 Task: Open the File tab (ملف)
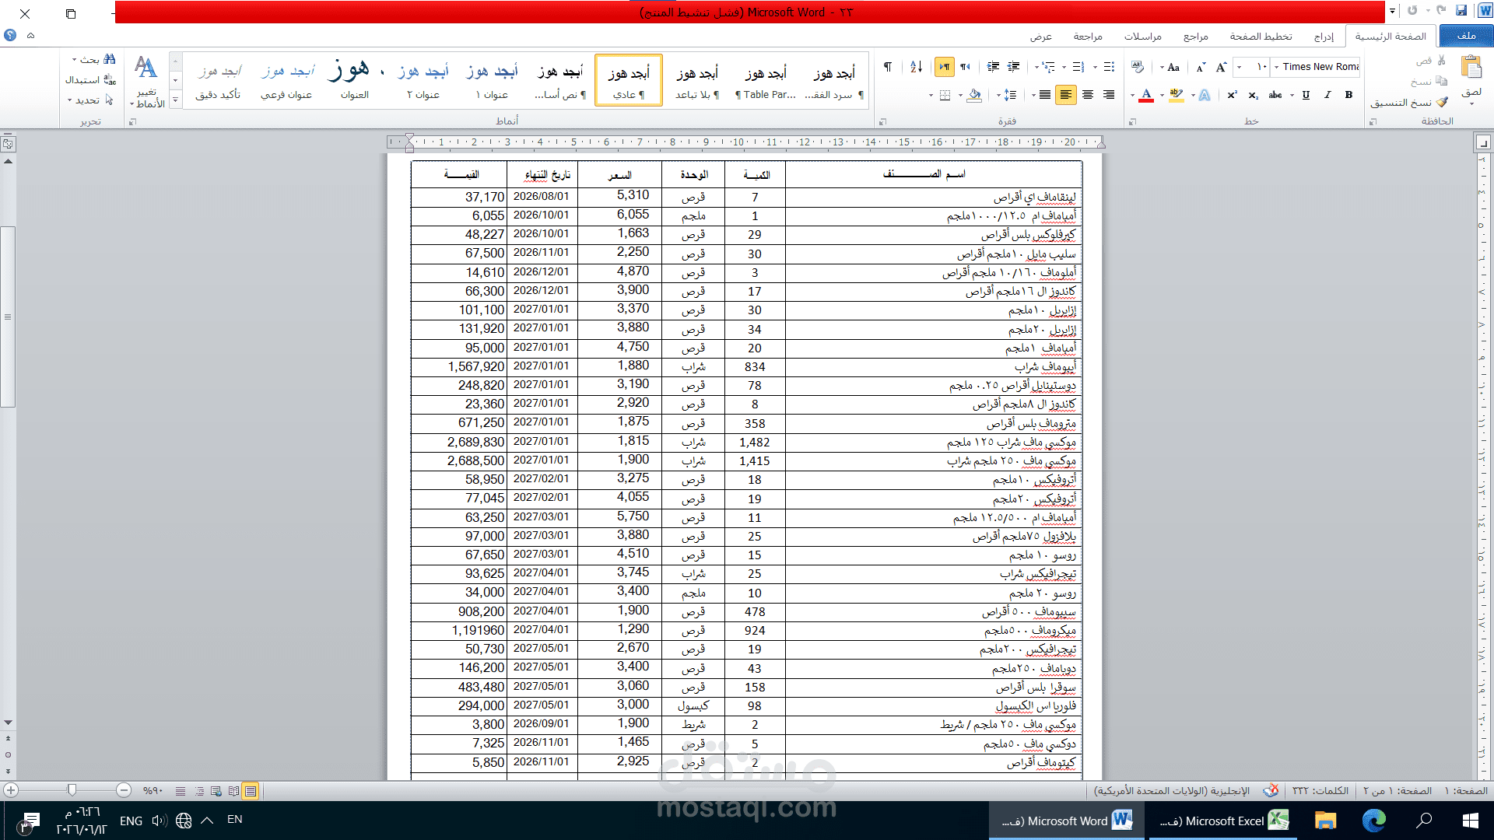[x=1466, y=36]
